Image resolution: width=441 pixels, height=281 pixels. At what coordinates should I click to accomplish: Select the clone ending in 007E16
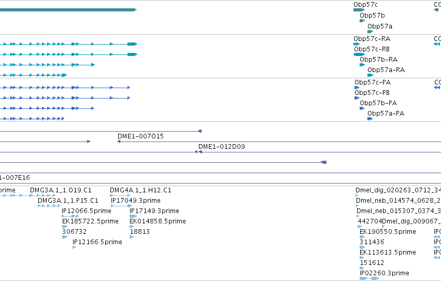pos(221,184)
